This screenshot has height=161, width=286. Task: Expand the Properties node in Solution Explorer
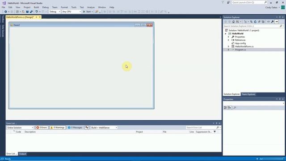[x=228, y=37]
